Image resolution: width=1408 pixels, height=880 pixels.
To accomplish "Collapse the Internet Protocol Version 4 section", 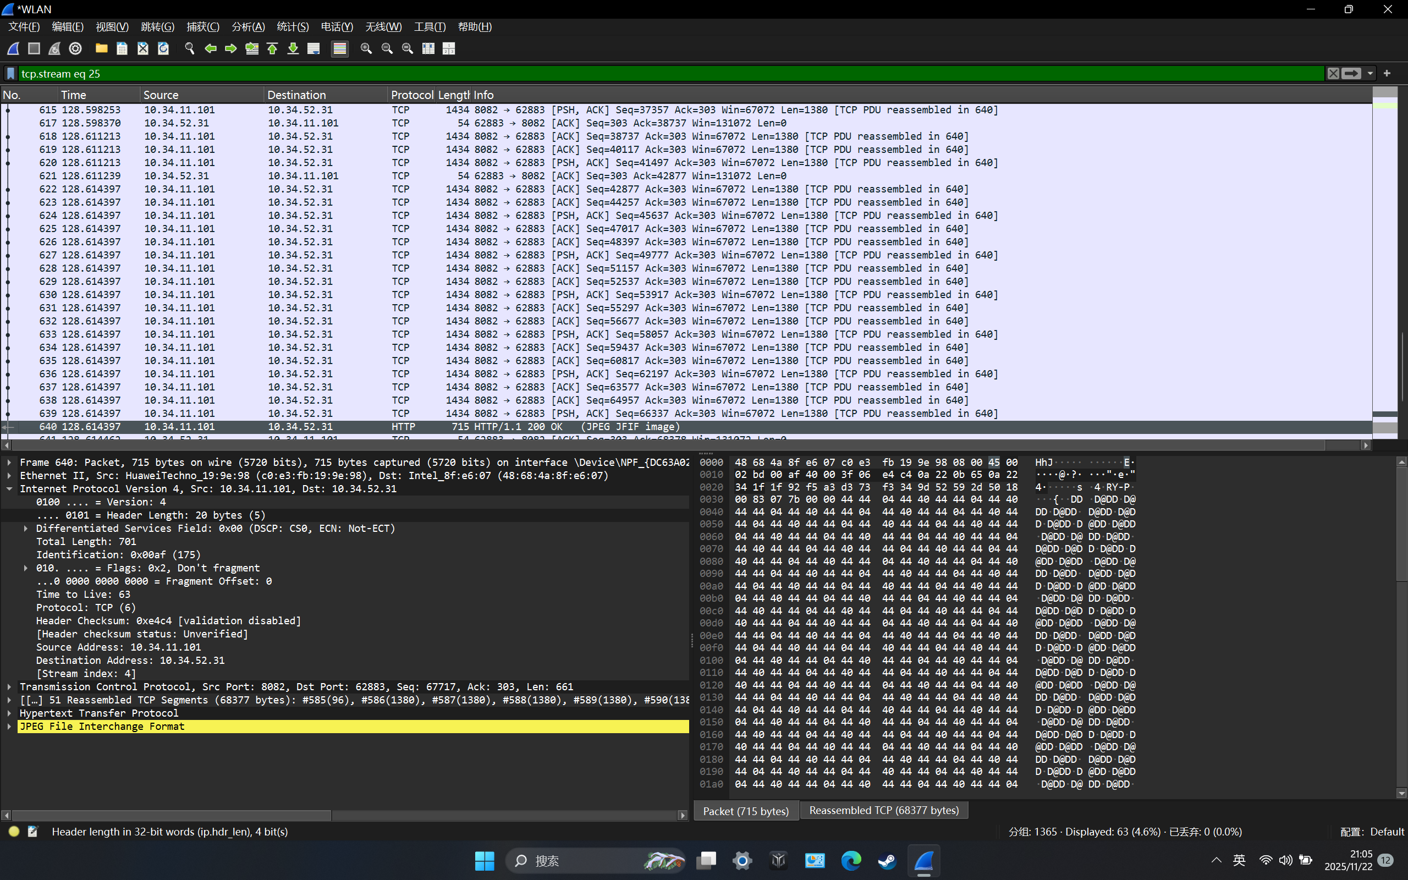I will 9,488.
